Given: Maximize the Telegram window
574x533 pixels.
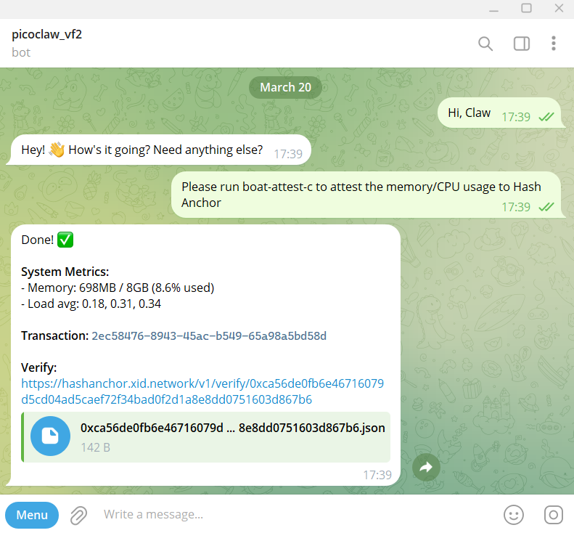Looking at the screenshot, I should 526,8.
